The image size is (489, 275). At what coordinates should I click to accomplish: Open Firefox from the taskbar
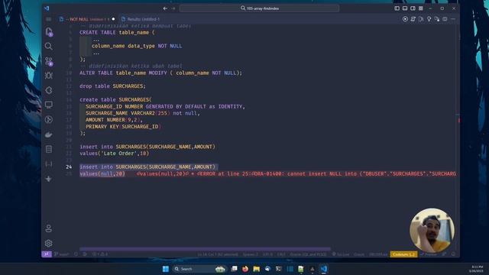click(245, 269)
